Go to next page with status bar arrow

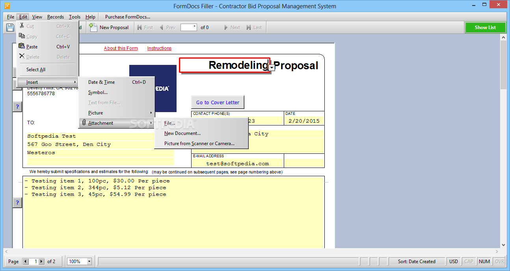click(42, 262)
